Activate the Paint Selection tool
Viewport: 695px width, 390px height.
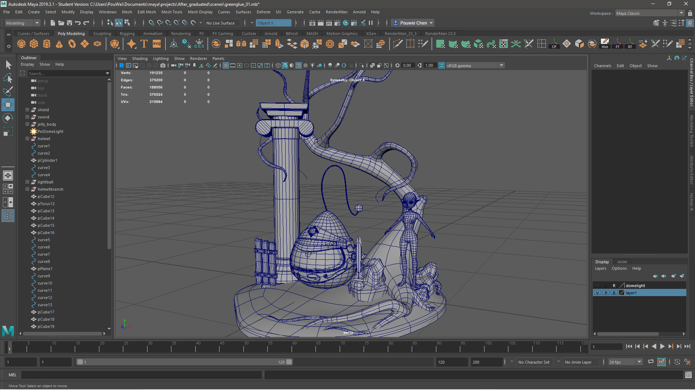pos(8,91)
